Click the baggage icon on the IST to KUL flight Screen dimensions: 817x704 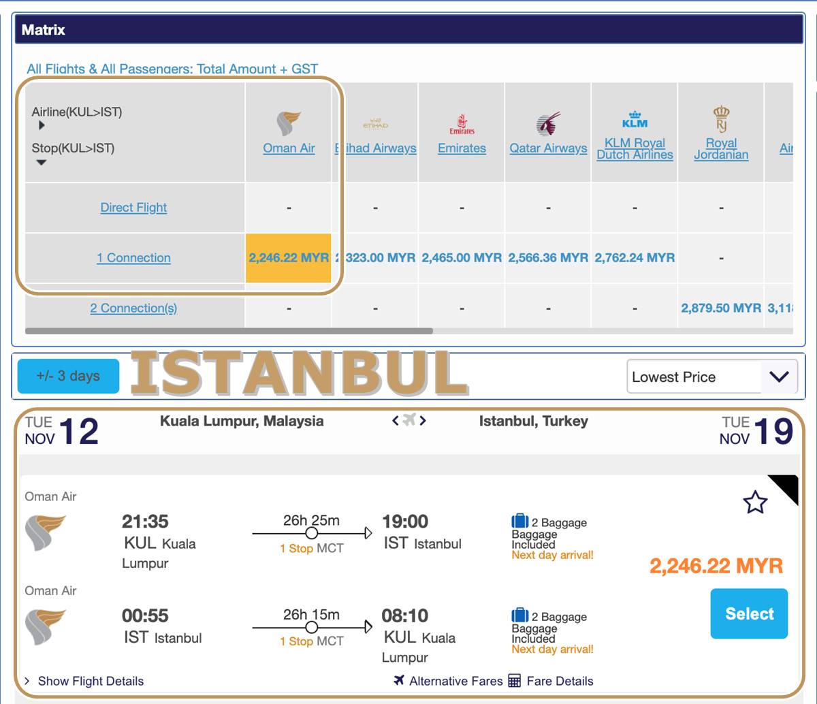pos(520,615)
